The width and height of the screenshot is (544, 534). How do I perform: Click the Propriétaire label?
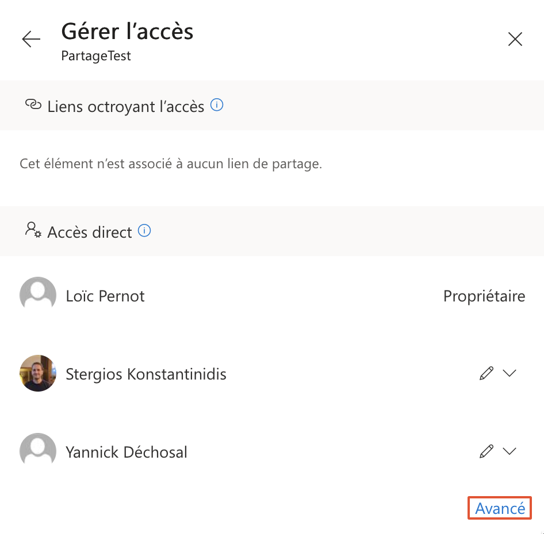point(484,296)
